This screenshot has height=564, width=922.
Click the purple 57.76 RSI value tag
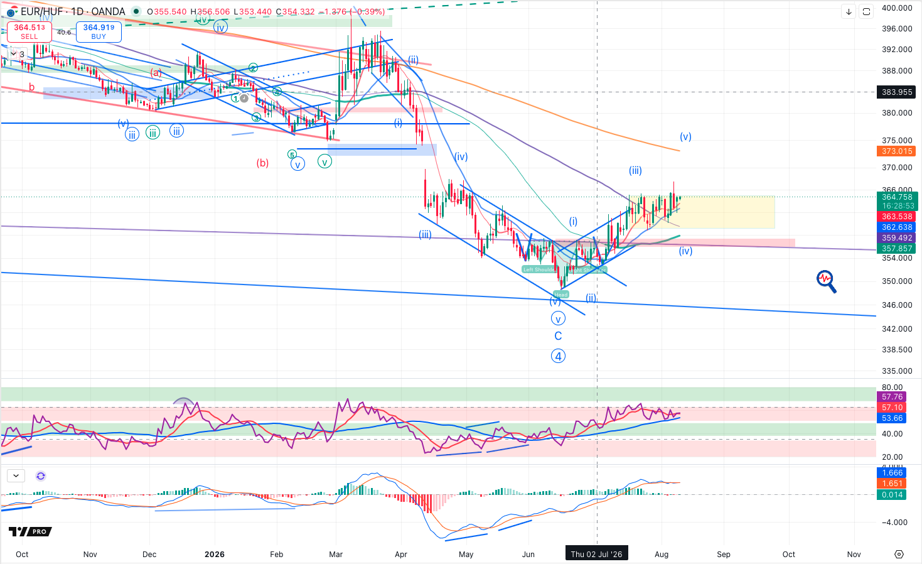click(892, 397)
